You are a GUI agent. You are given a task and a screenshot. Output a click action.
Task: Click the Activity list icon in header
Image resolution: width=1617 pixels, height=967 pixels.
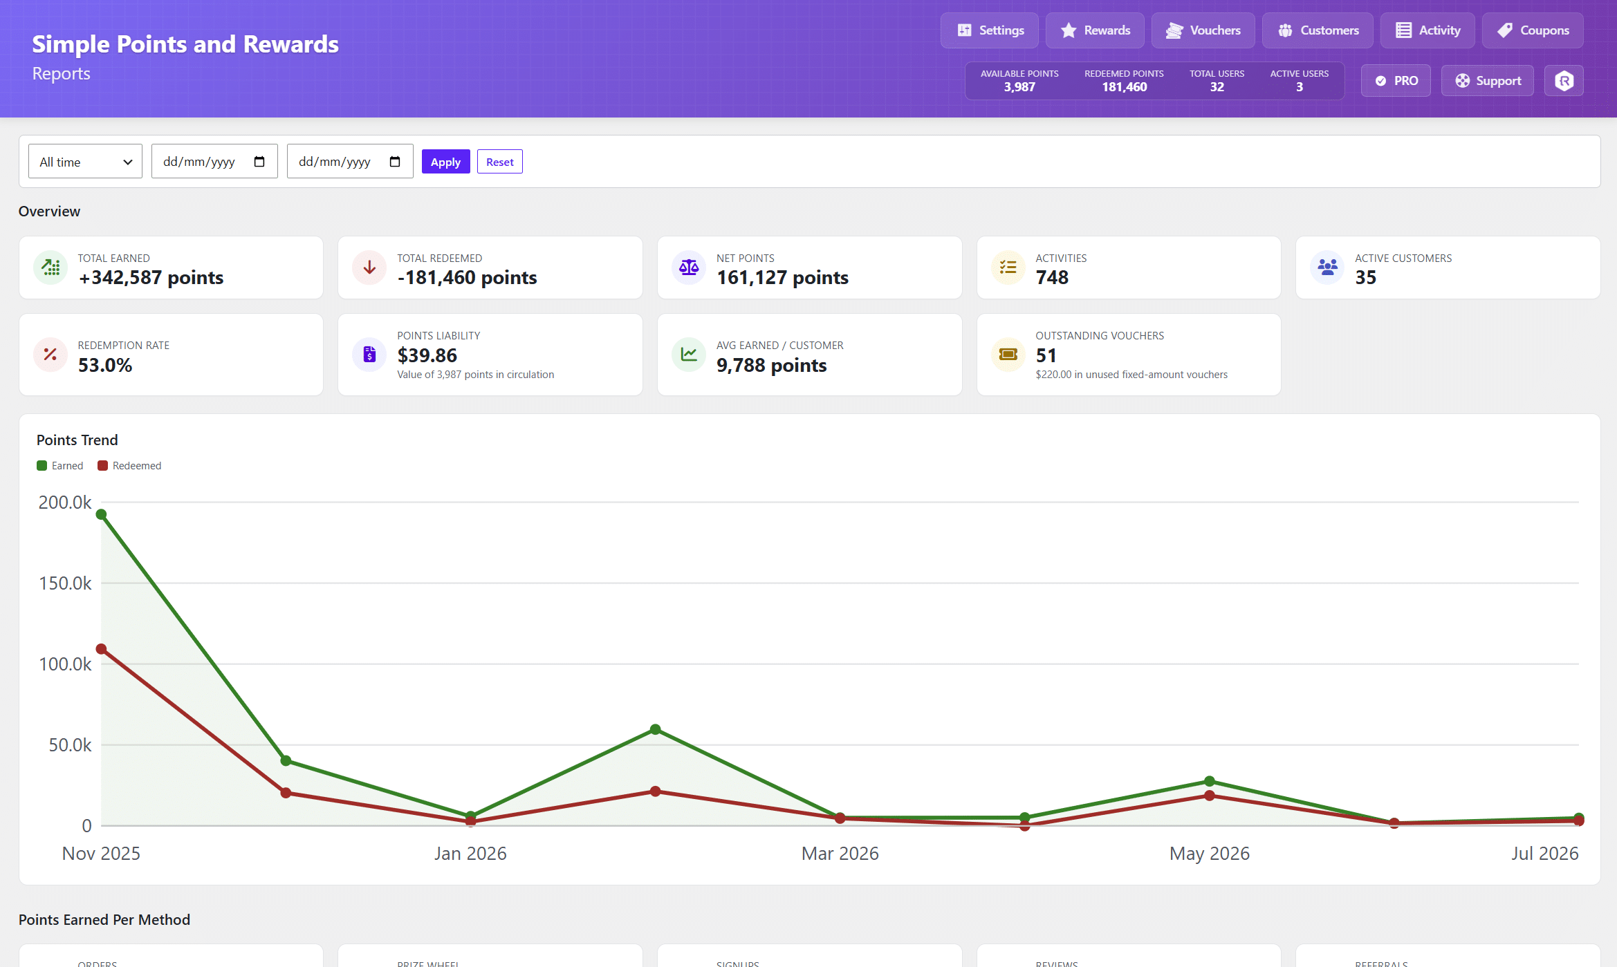1403,30
